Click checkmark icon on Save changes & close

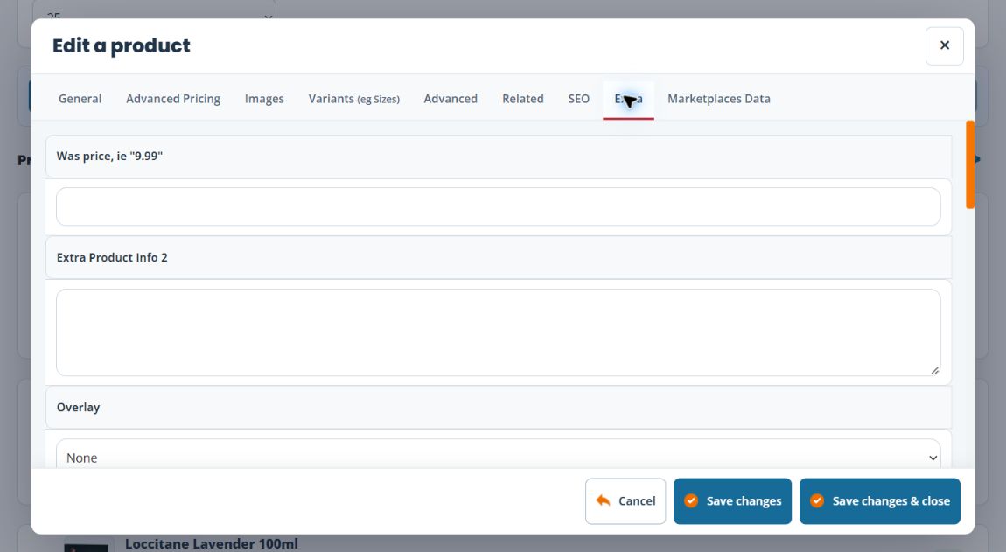817,500
